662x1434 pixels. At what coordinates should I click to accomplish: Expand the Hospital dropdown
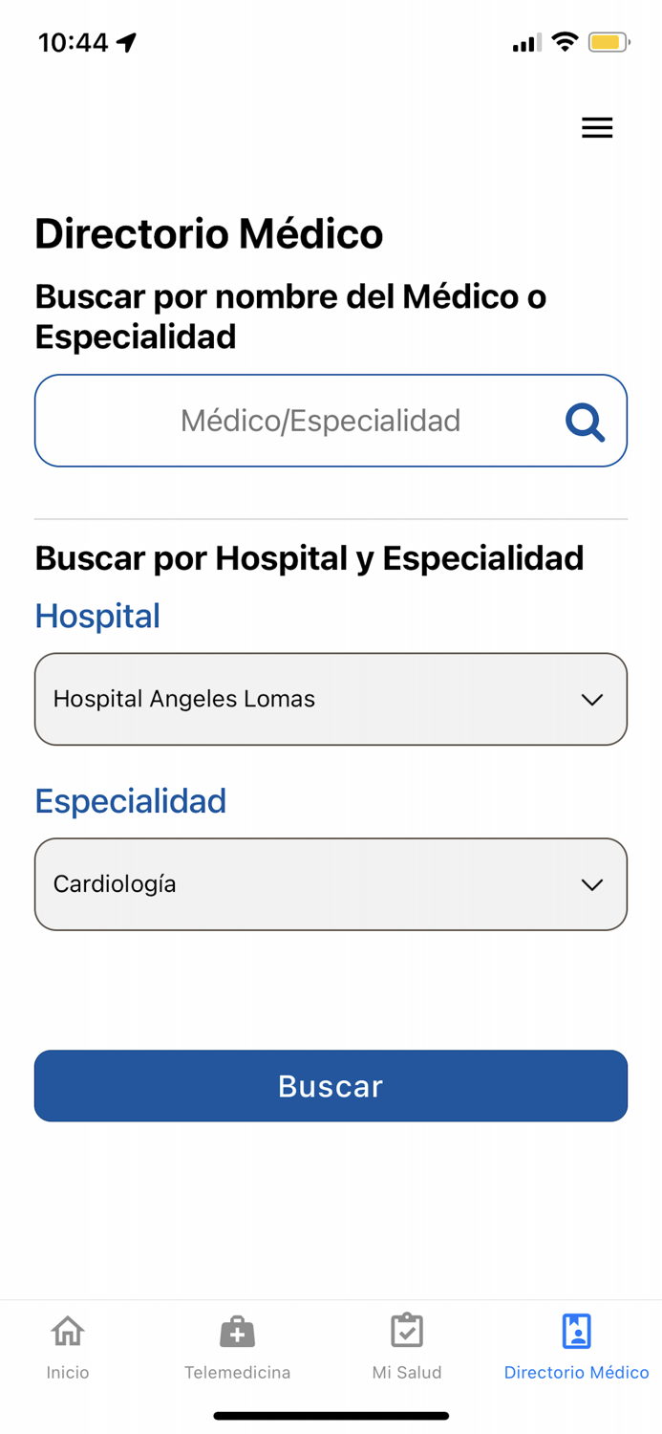pyautogui.click(x=331, y=699)
